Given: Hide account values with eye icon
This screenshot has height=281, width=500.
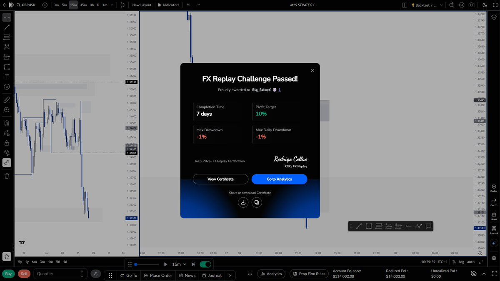Looking at the screenshot, I should pyautogui.click(x=474, y=274).
